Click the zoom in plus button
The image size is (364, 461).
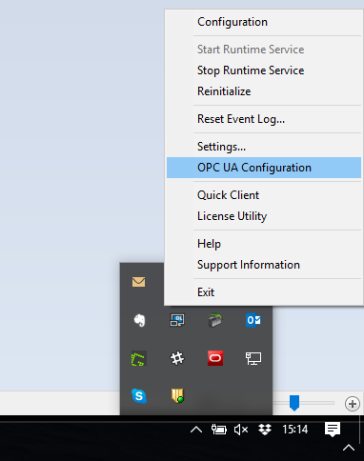coord(353,404)
